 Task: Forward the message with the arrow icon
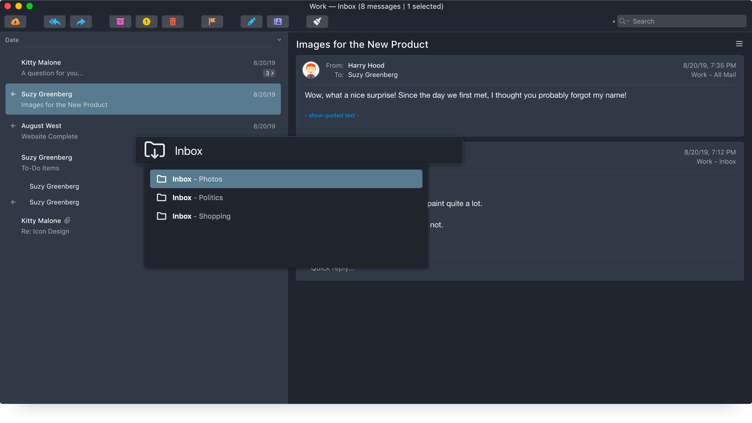(x=81, y=21)
